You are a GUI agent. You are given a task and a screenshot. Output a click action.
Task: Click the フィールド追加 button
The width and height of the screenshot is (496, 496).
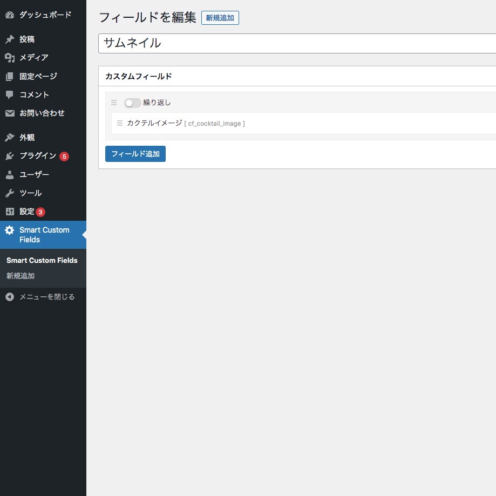[x=135, y=154]
